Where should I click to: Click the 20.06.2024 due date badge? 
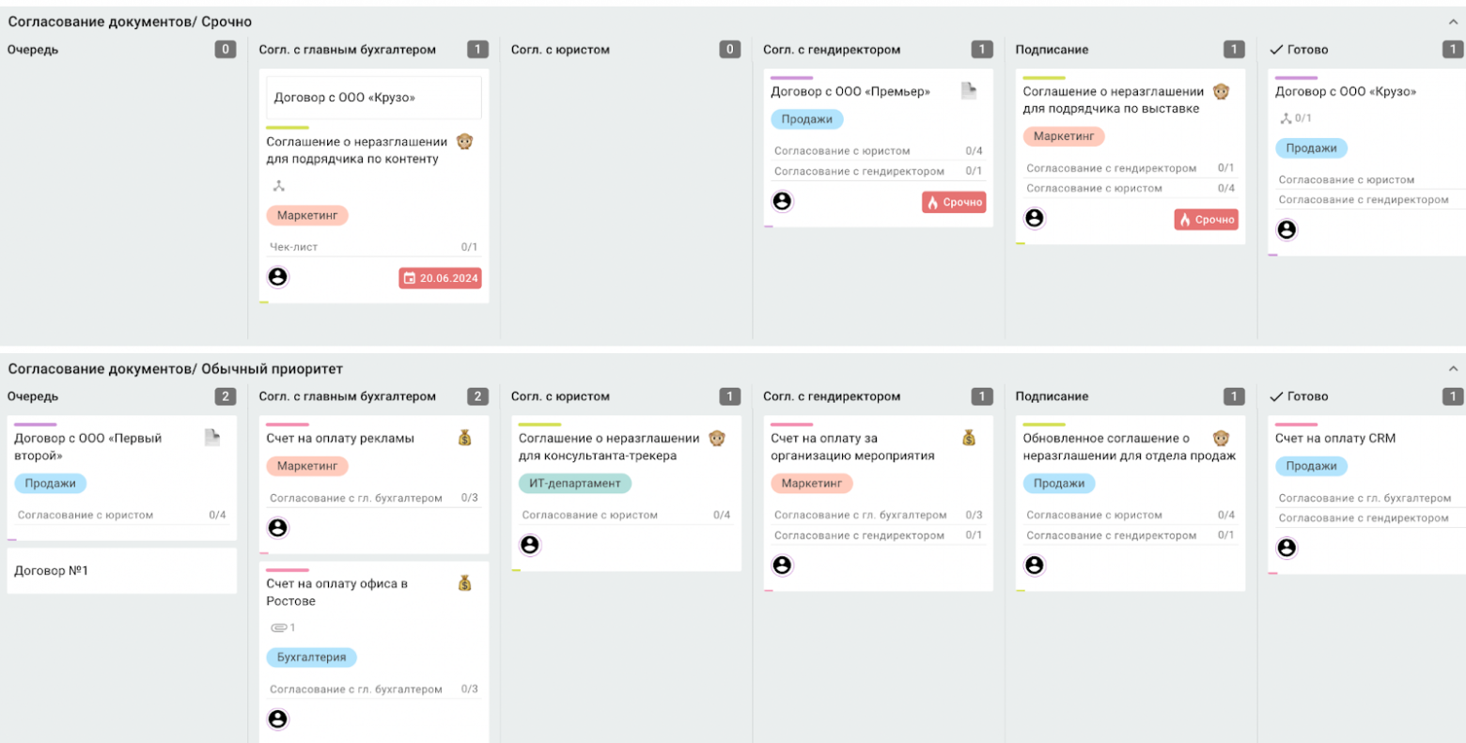[440, 278]
